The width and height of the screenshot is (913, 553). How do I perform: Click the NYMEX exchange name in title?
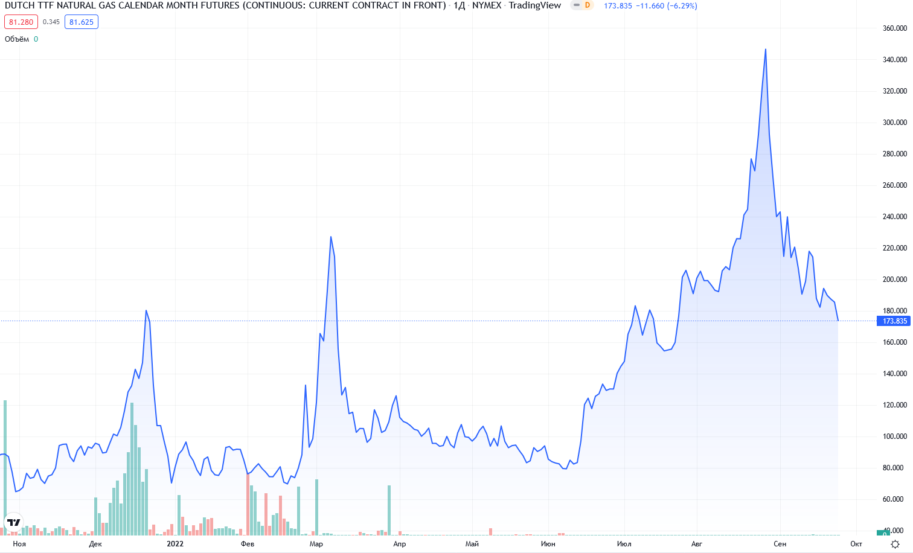(487, 5)
